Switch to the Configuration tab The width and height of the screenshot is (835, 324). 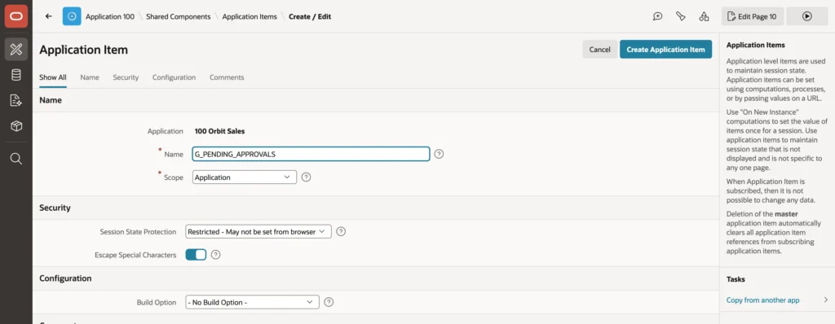175,77
